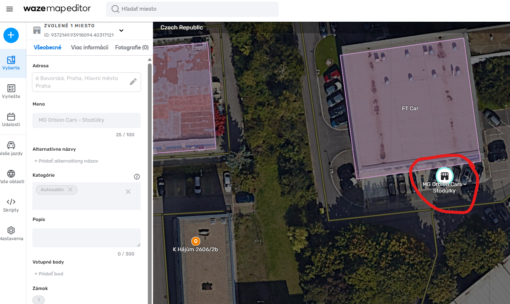Select the Vyberte map tool
The image size is (510, 304).
[11, 63]
